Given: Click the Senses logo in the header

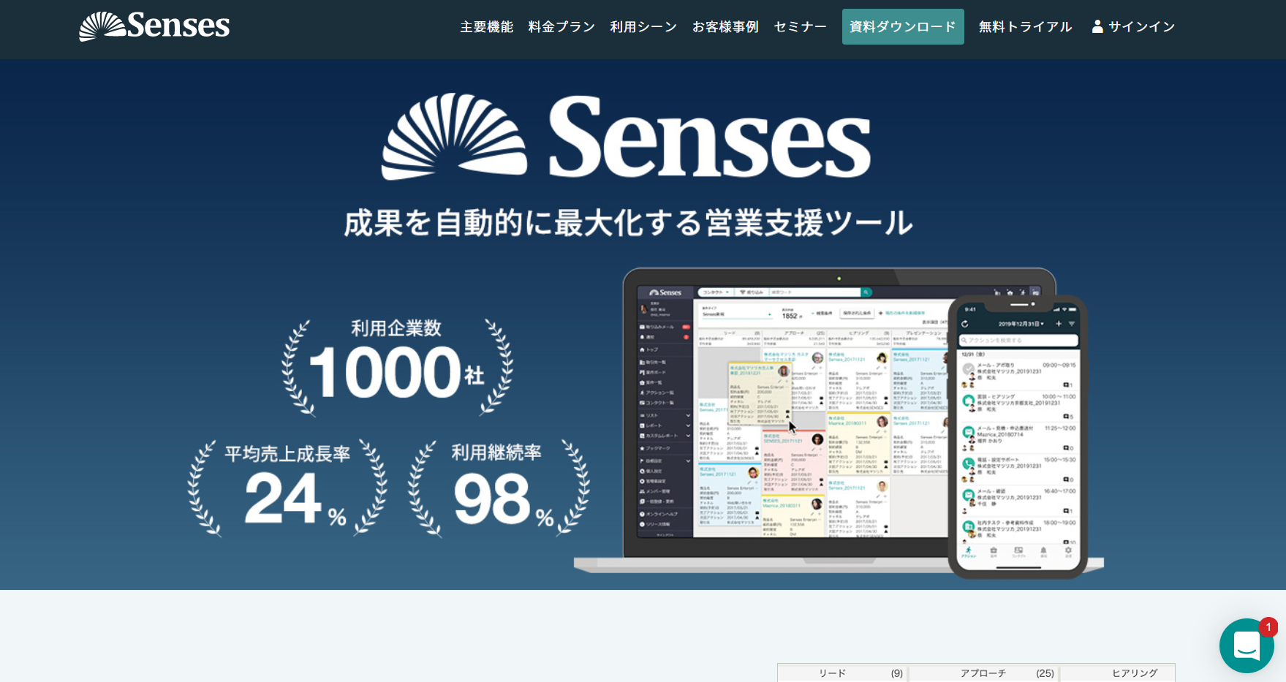Looking at the screenshot, I should click(154, 26).
